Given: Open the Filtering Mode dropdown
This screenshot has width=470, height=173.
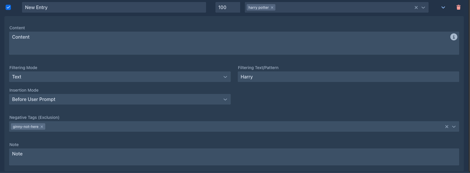Looking at the screenshot, I should click(120, 77).
